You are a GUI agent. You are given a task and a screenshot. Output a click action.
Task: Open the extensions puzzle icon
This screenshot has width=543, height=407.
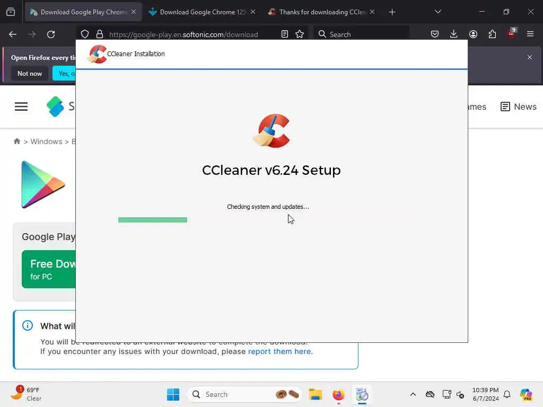click(x=492, y=34)
